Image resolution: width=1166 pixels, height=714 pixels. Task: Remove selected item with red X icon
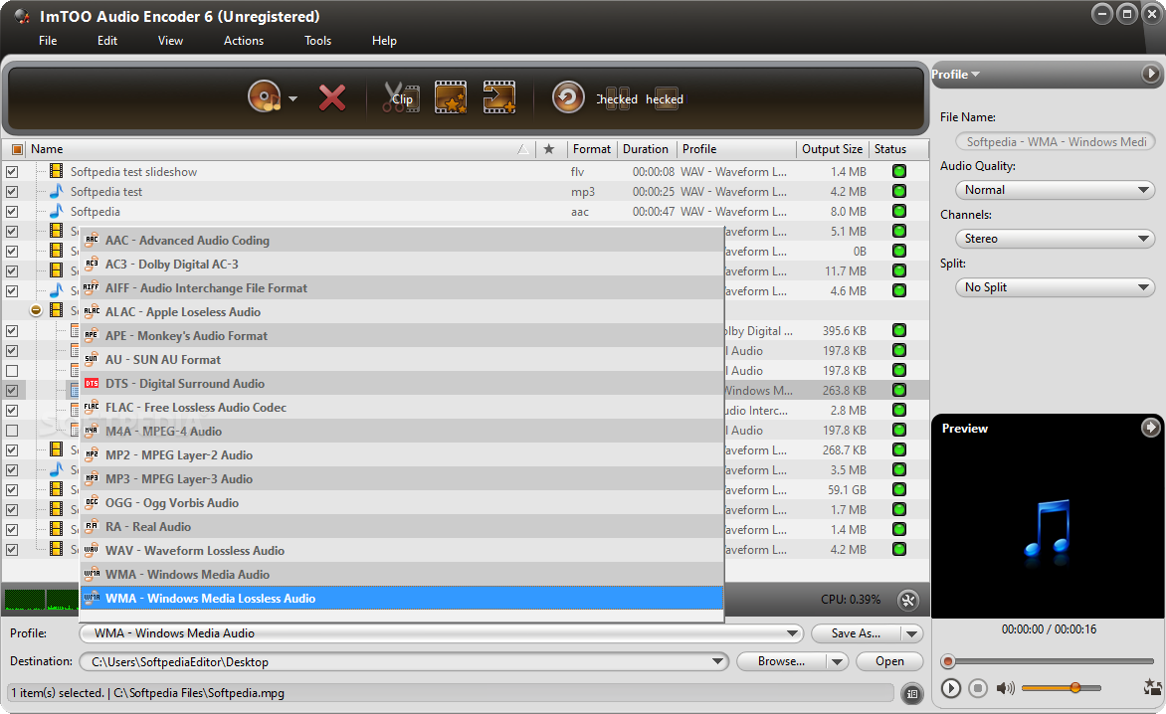[331, 98]
